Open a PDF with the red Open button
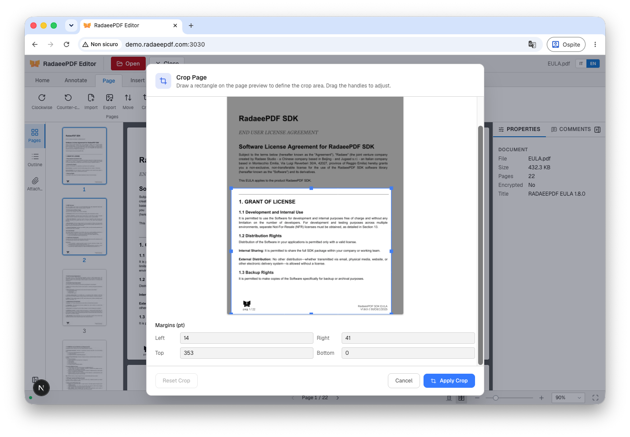Viewport: 630px width, 437px height. tap(128, 64)
